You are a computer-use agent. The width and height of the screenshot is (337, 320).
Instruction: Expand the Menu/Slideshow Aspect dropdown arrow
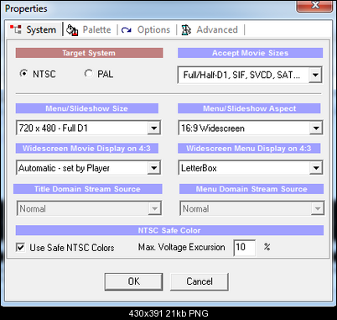[x=316, y=128]
